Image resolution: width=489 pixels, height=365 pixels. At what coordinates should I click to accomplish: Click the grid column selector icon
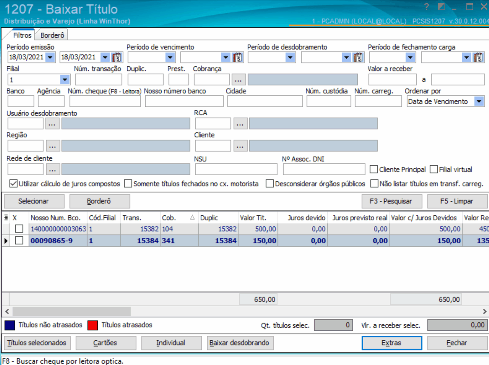[6, 218]
